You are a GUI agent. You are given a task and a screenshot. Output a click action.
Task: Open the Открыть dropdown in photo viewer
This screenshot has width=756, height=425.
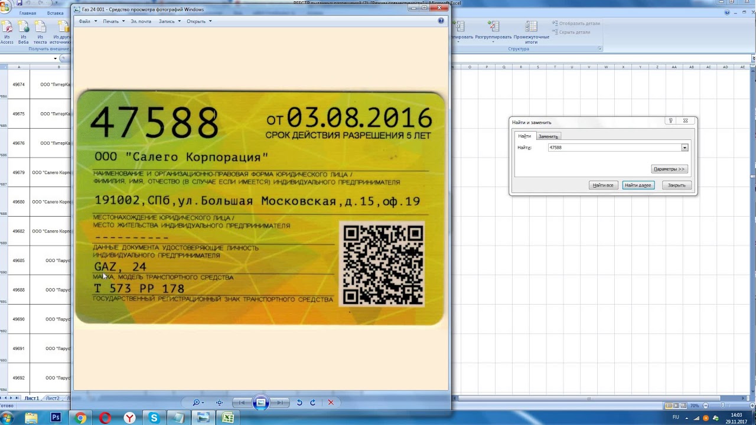[199, 21]
